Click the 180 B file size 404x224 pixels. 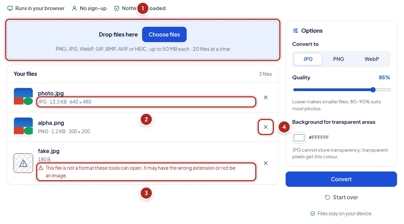click(x=44, y=159)
